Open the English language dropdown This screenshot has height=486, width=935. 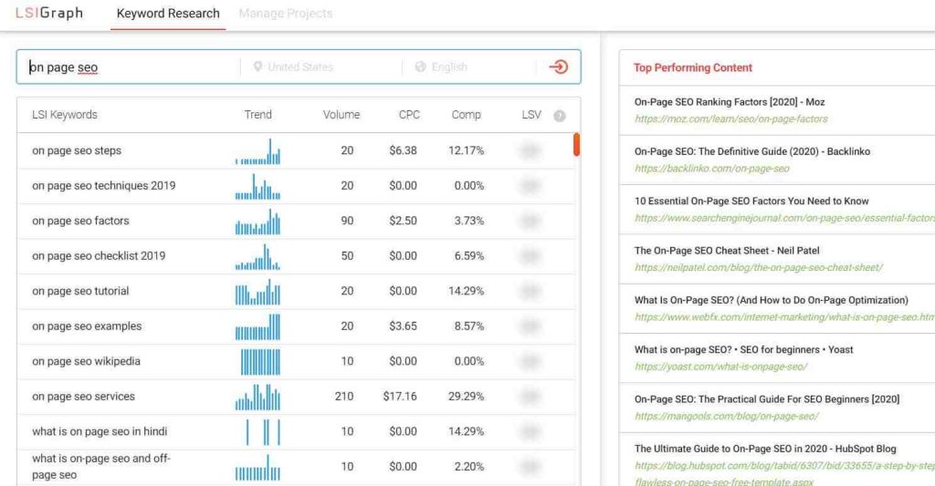449,67
